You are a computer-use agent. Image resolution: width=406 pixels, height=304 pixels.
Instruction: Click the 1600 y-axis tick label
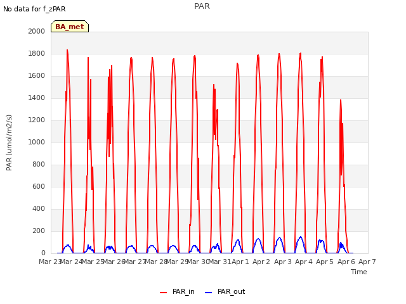[37, 76]
